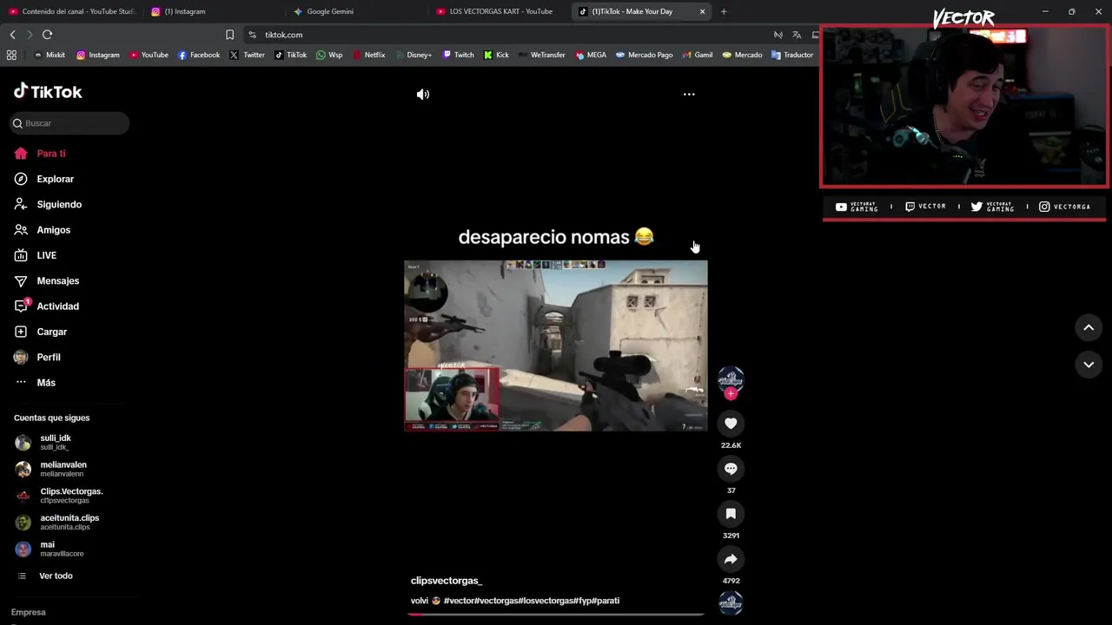Click the TikTok logo
This screenshot has width=1112, height=625.
48,91
